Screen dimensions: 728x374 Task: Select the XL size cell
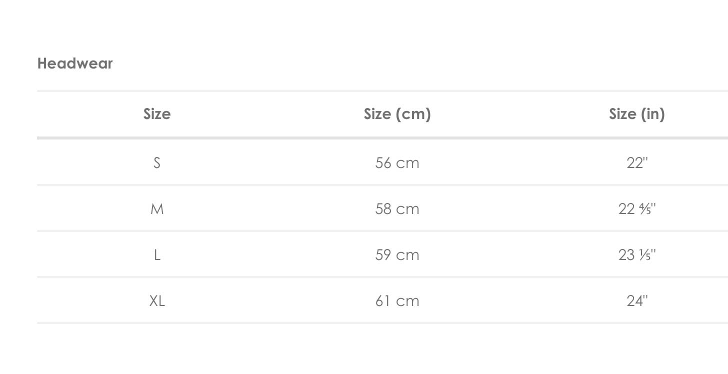pyautogui.click(x=157, y=301)
